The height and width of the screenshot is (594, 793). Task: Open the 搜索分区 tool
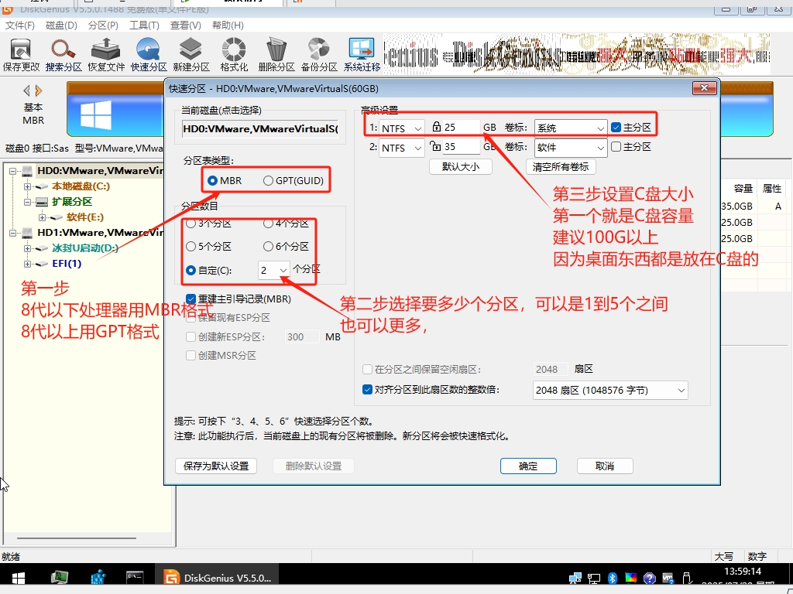click(x=63, y=53)
